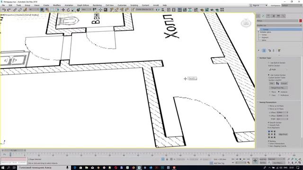
Task: Toggle the Angle Snap button
Action: click(116, 10)
